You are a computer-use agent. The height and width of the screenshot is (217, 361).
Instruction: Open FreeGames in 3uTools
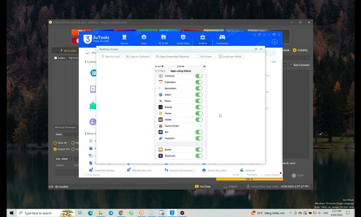(x=222, y=39)
